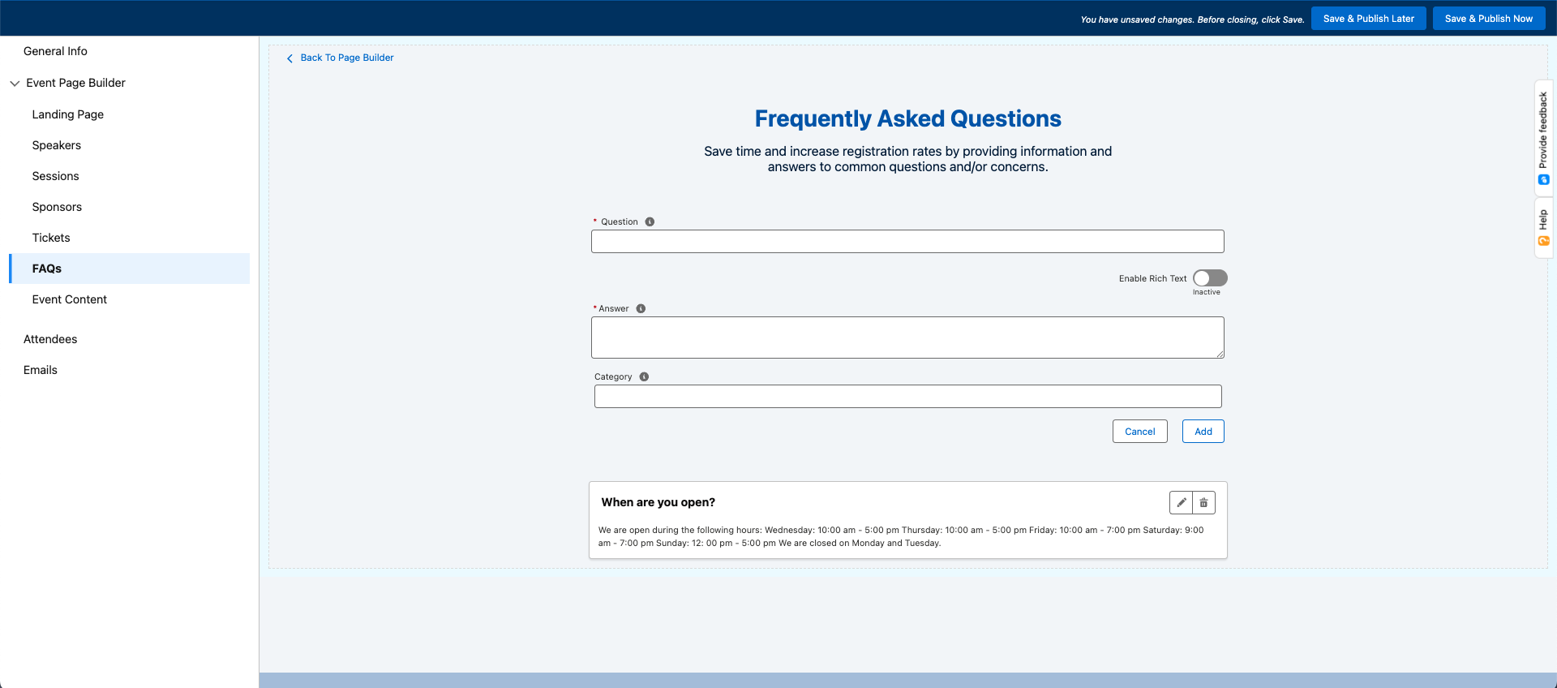Click into the Answer text area
Viewport: 1557px width, 688px height.
(907, 338)
